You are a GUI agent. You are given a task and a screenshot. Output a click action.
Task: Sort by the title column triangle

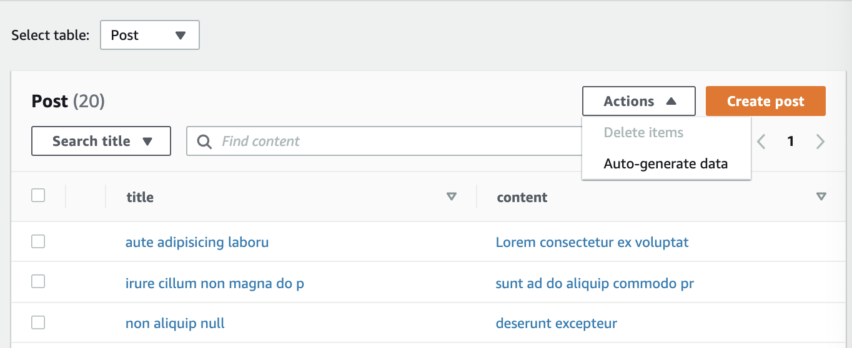click(452, 197)
